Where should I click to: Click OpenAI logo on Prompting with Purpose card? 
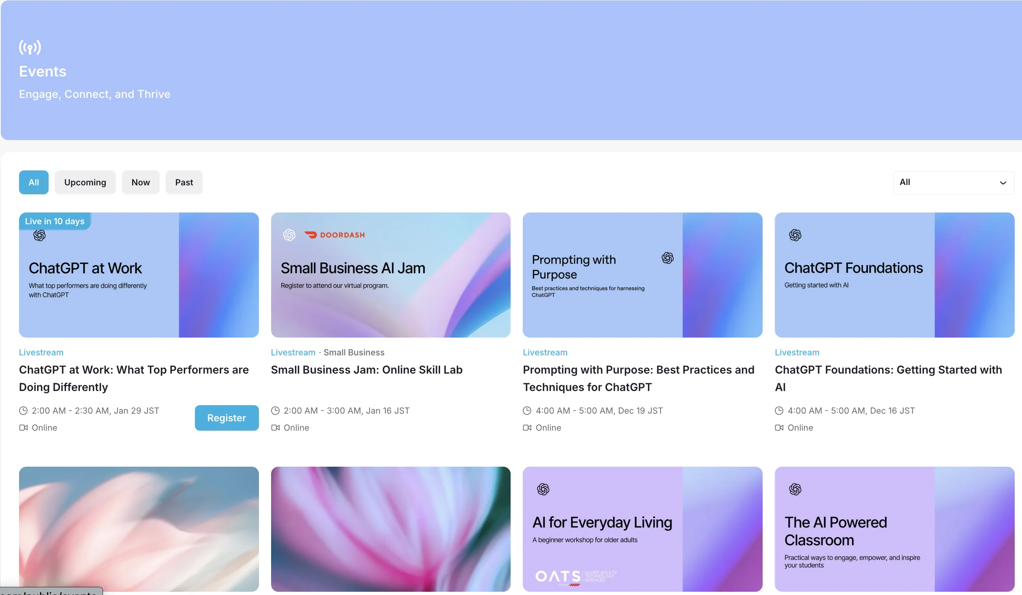[x=667, y=258]
